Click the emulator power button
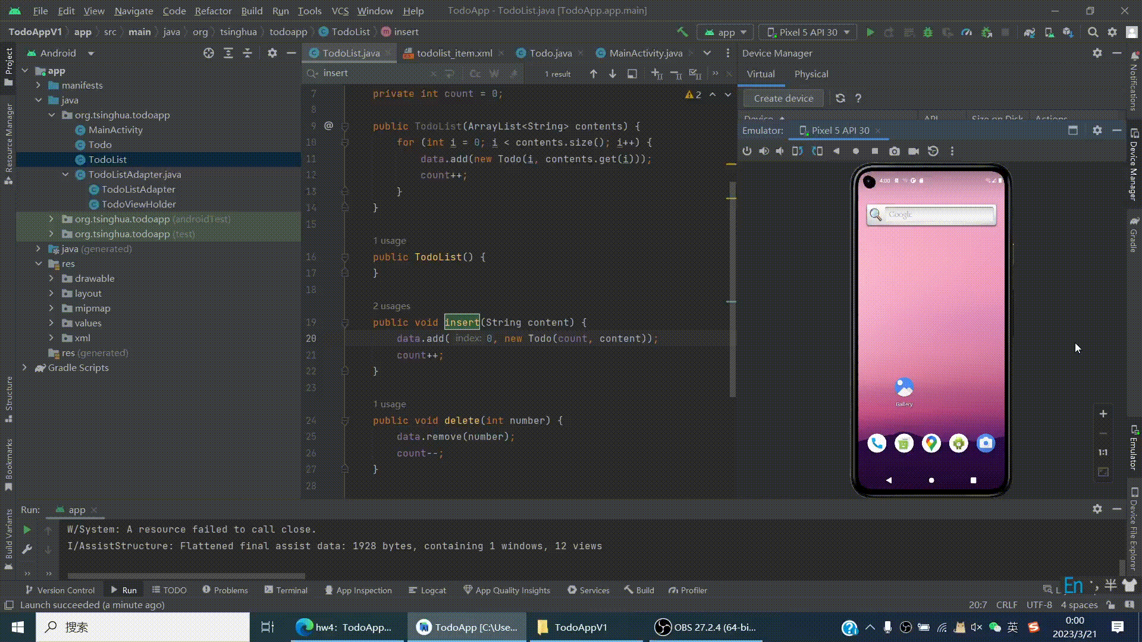Image resolution: width=1142 pixels, height=642 pixels. pos(747,151)
